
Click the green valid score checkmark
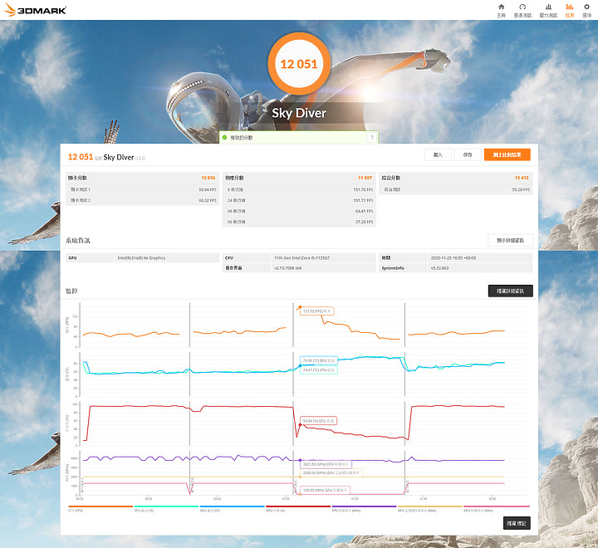pos(224,137)
